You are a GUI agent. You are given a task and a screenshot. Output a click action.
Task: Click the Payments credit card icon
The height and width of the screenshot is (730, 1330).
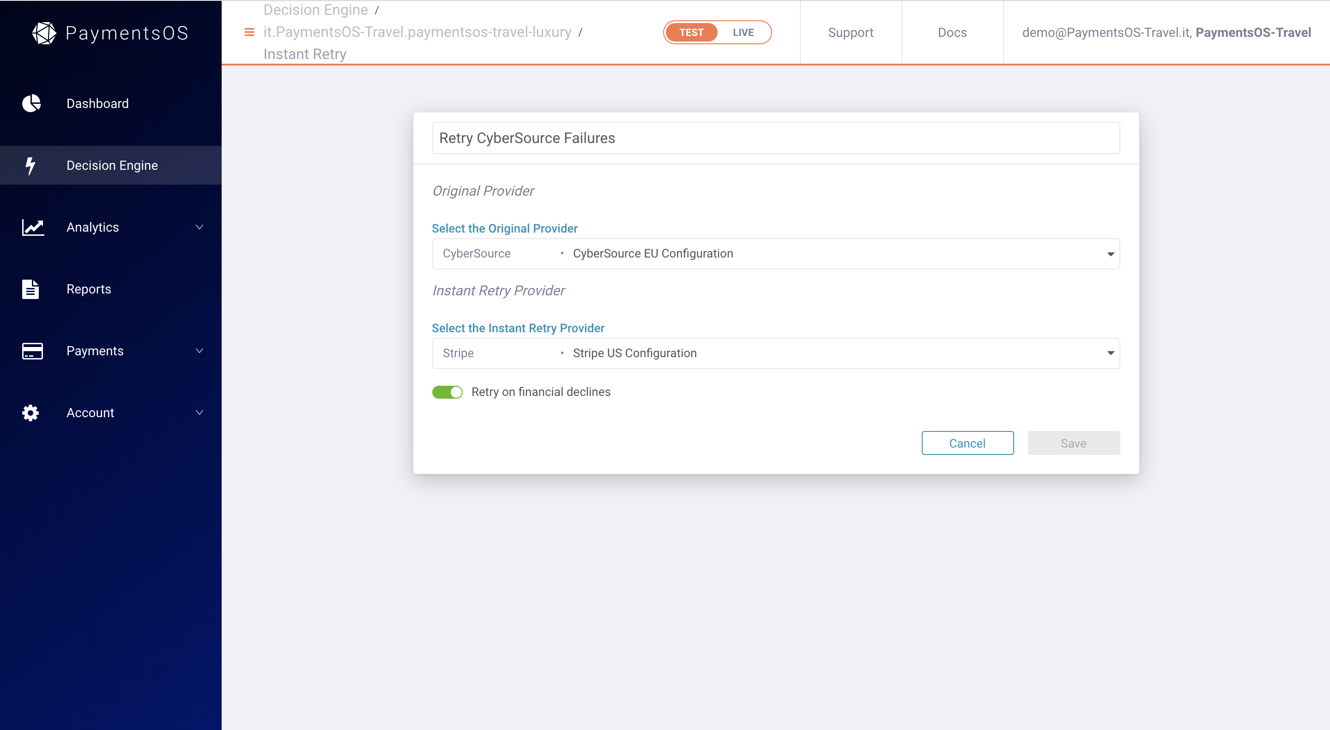click(x=32, y=351)
